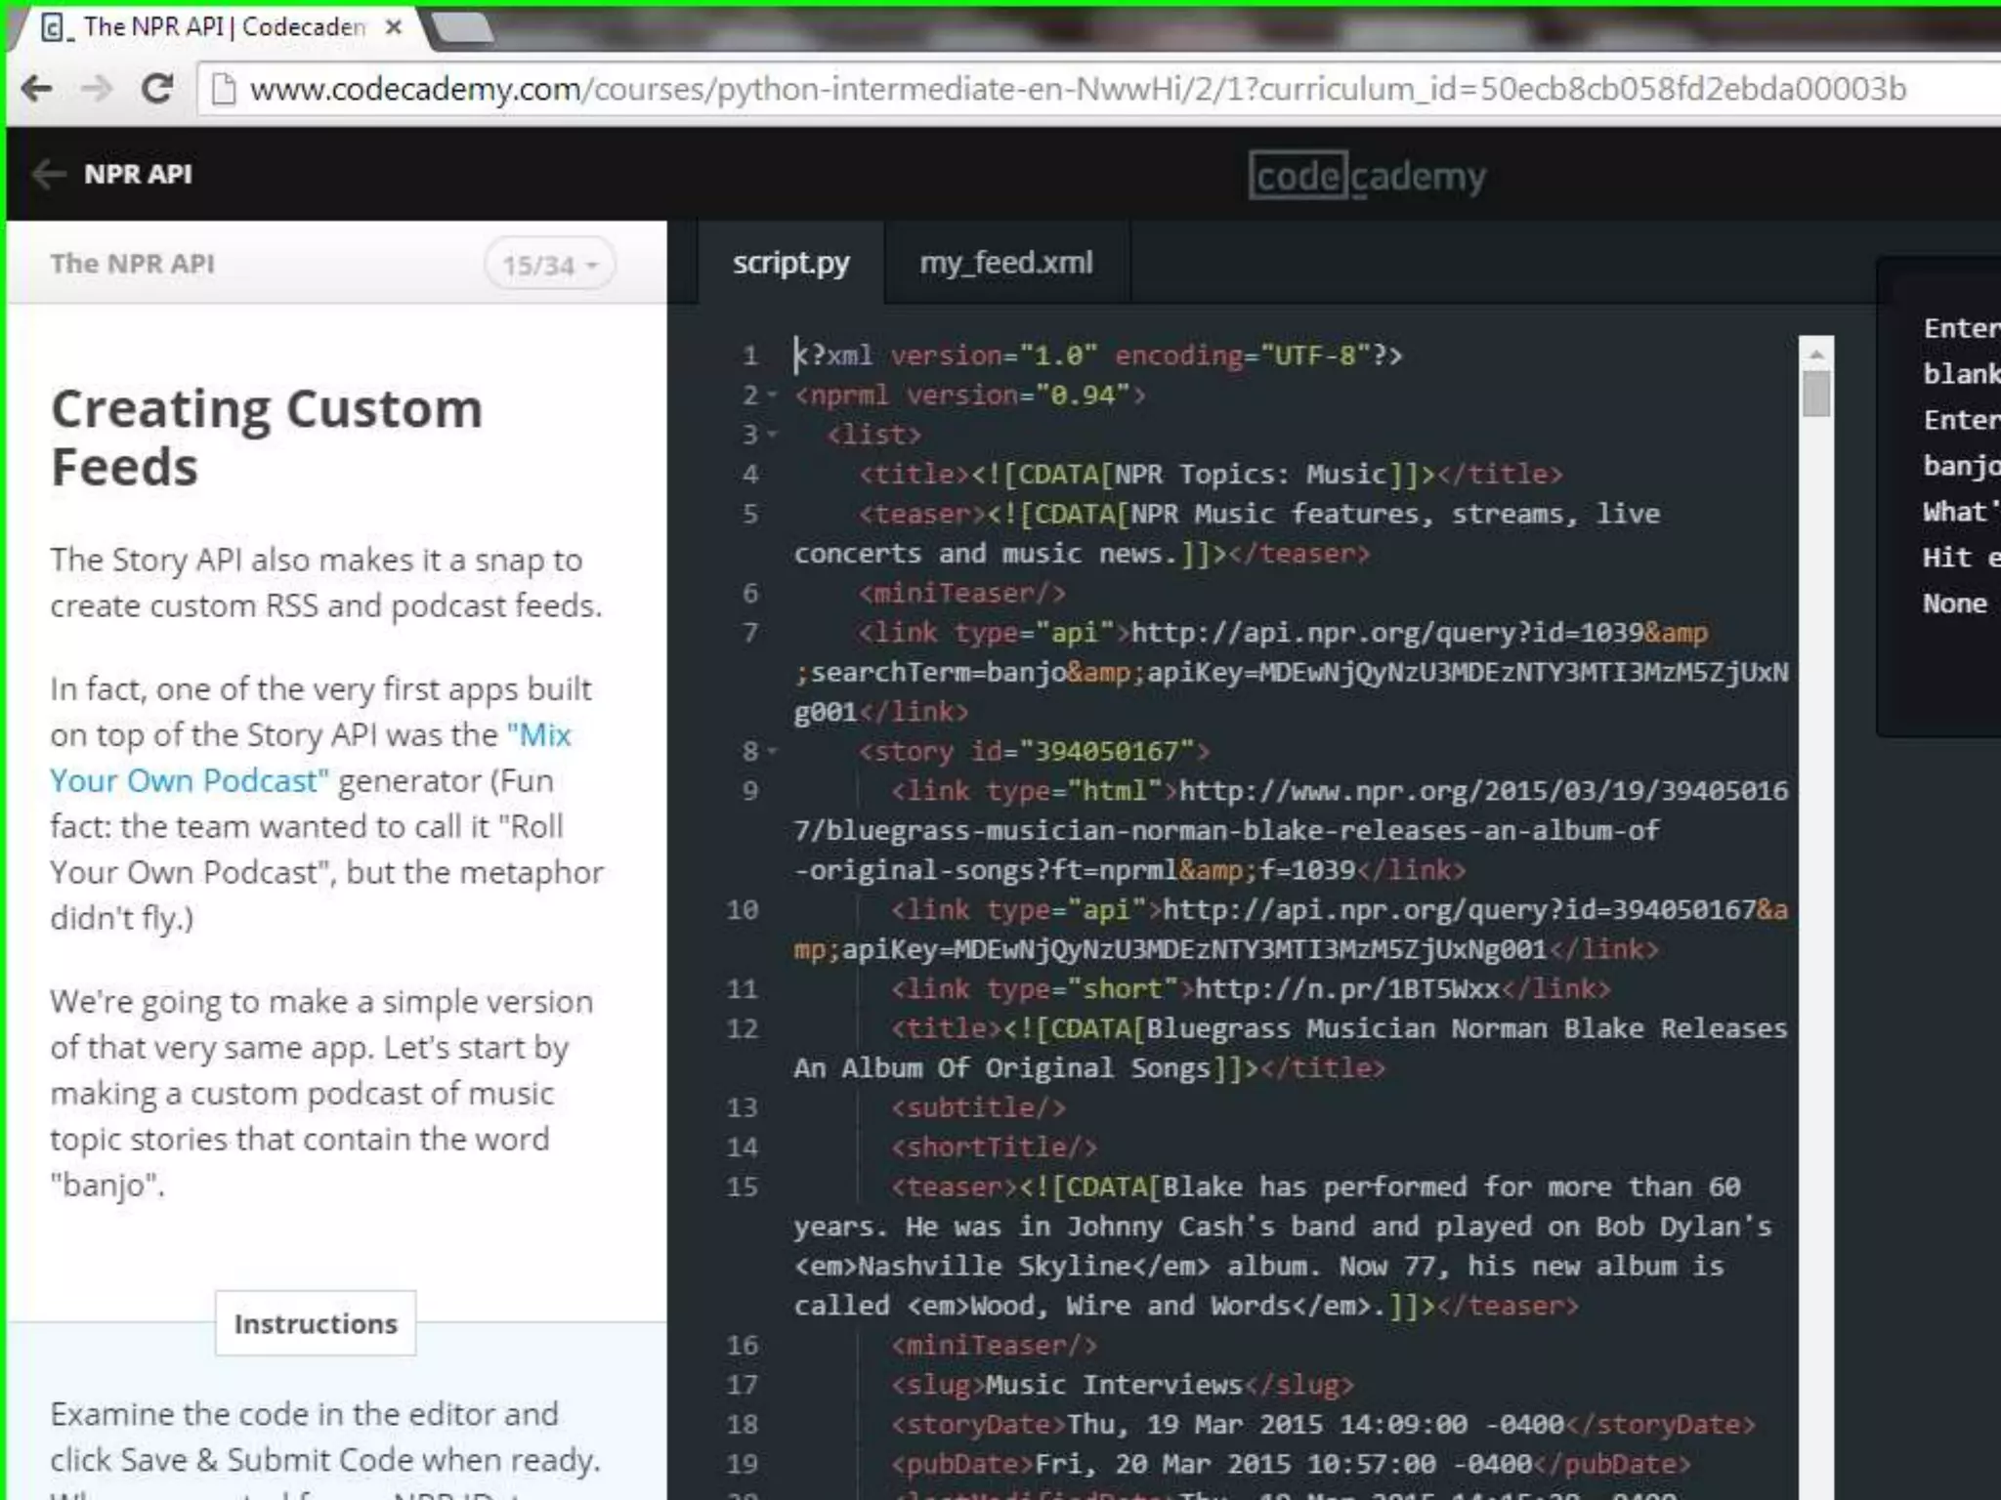Click line number 19 in the gutter
This screenshot has height=1500, width=2001.
pyautogui.click(x=742, y=1464)
